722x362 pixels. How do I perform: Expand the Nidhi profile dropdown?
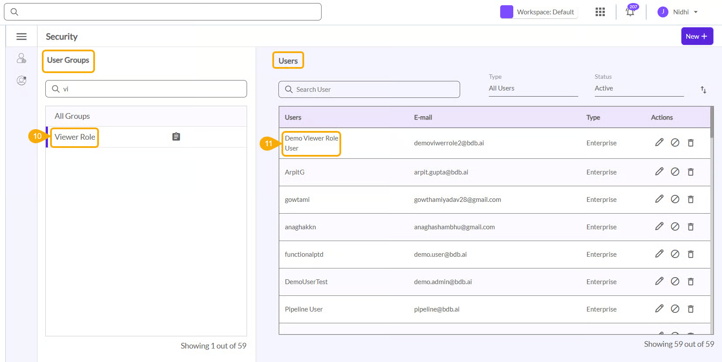[x=678, y=12]
